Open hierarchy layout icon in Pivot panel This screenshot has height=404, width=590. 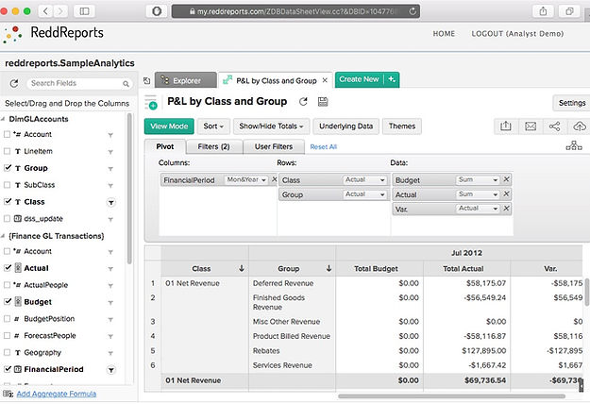click(x=574, y=145)
